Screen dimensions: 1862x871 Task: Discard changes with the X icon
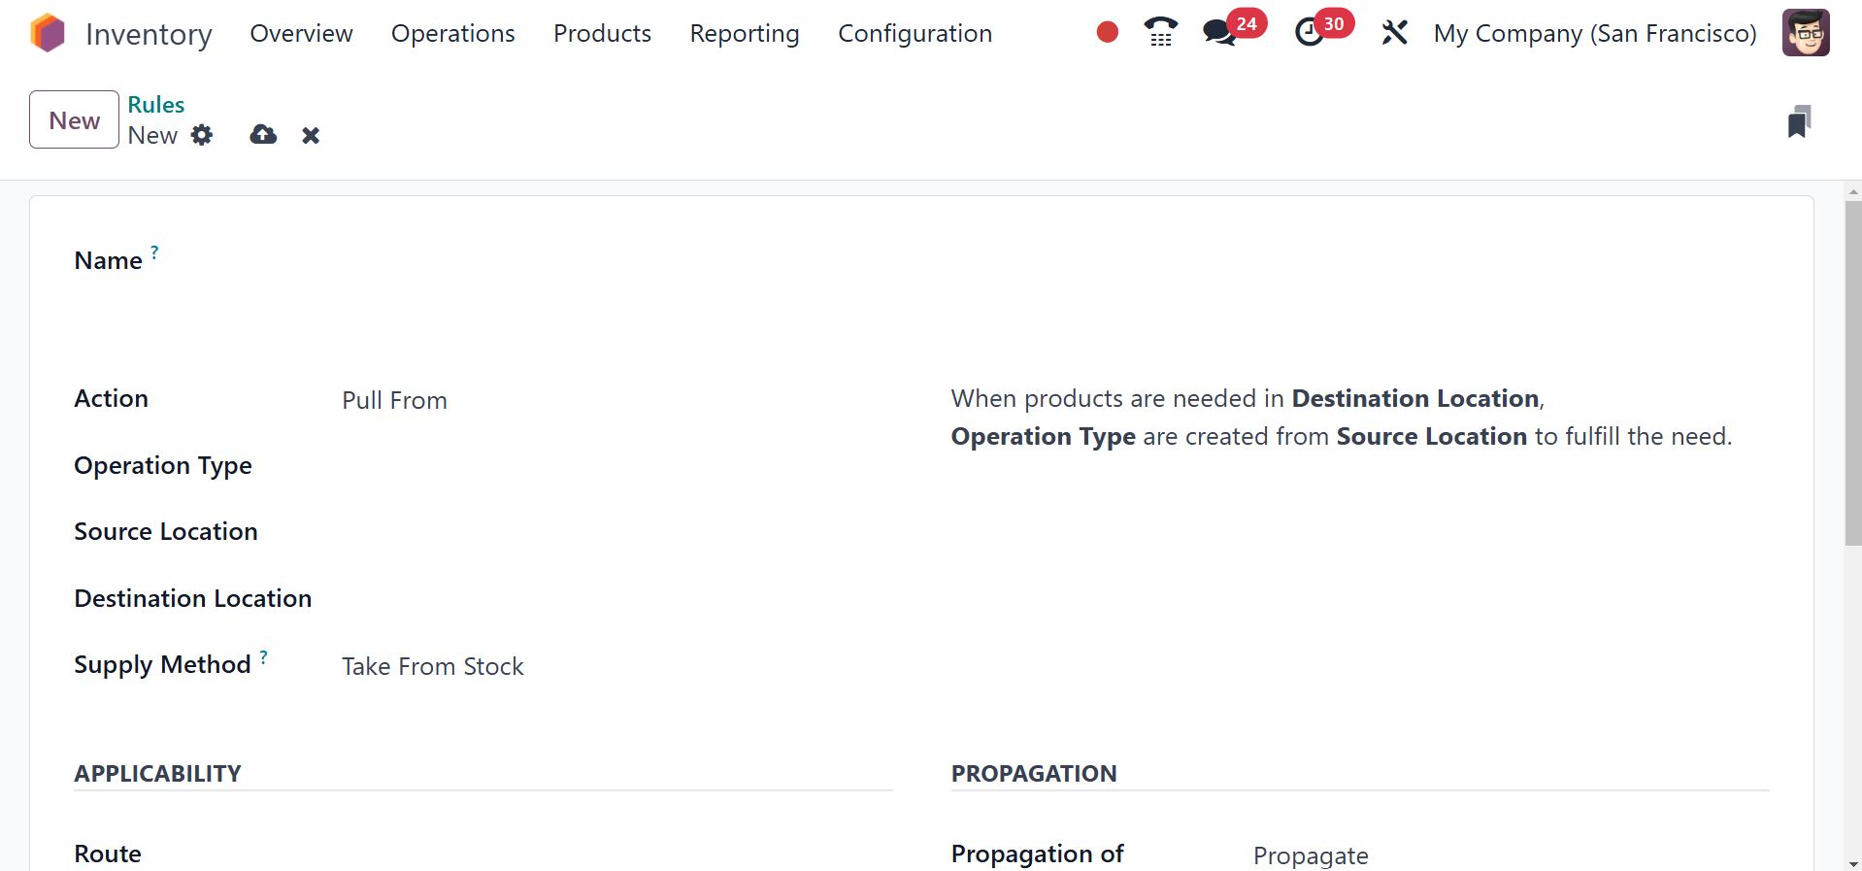point(311,135)
